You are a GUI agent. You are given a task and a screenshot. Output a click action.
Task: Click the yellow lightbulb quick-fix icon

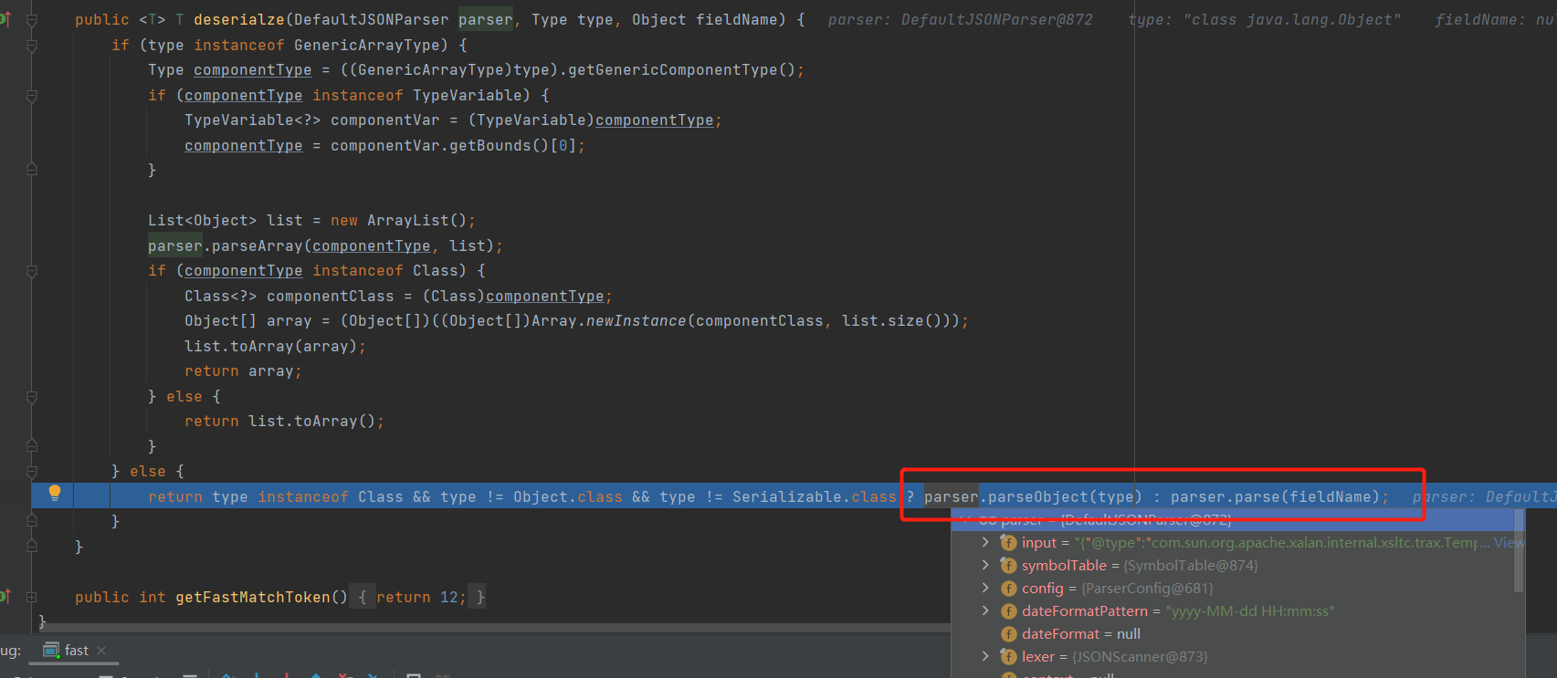(55, 493)
